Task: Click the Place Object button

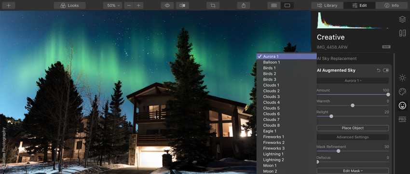Action: (x=353, y=128)
